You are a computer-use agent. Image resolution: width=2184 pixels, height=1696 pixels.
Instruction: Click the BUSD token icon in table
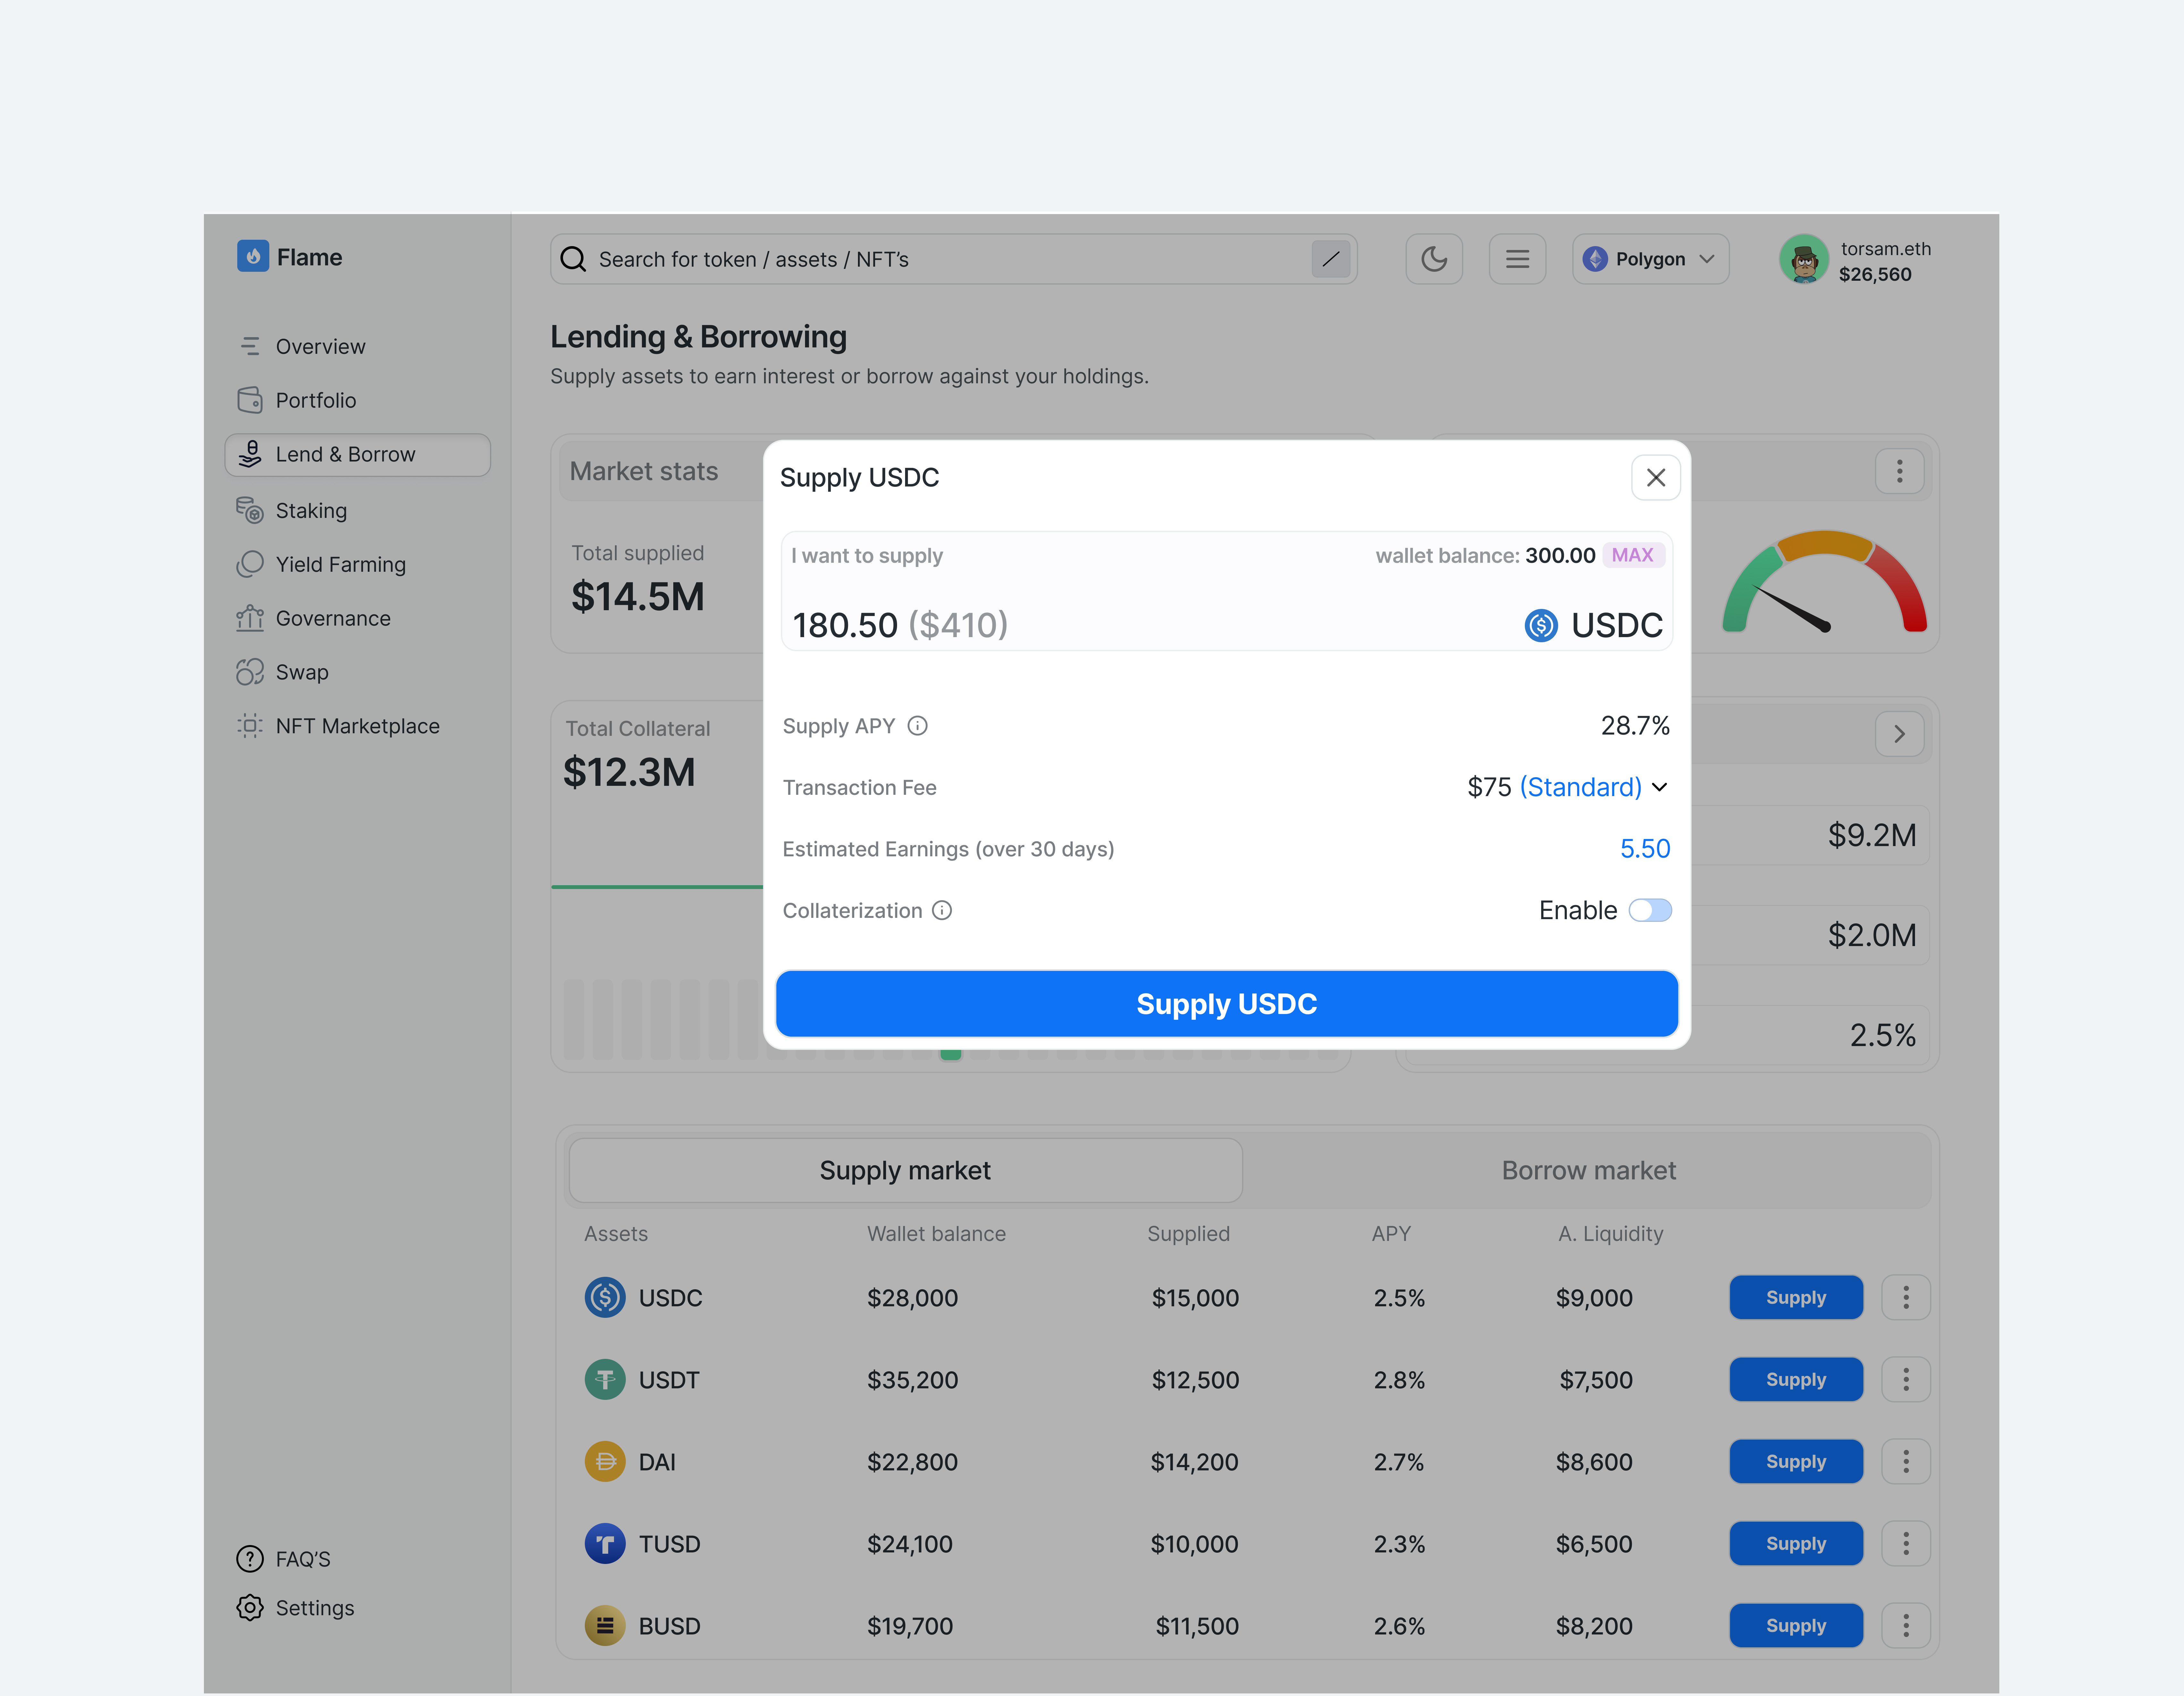pyautogui.click(x=605, y=1625)
